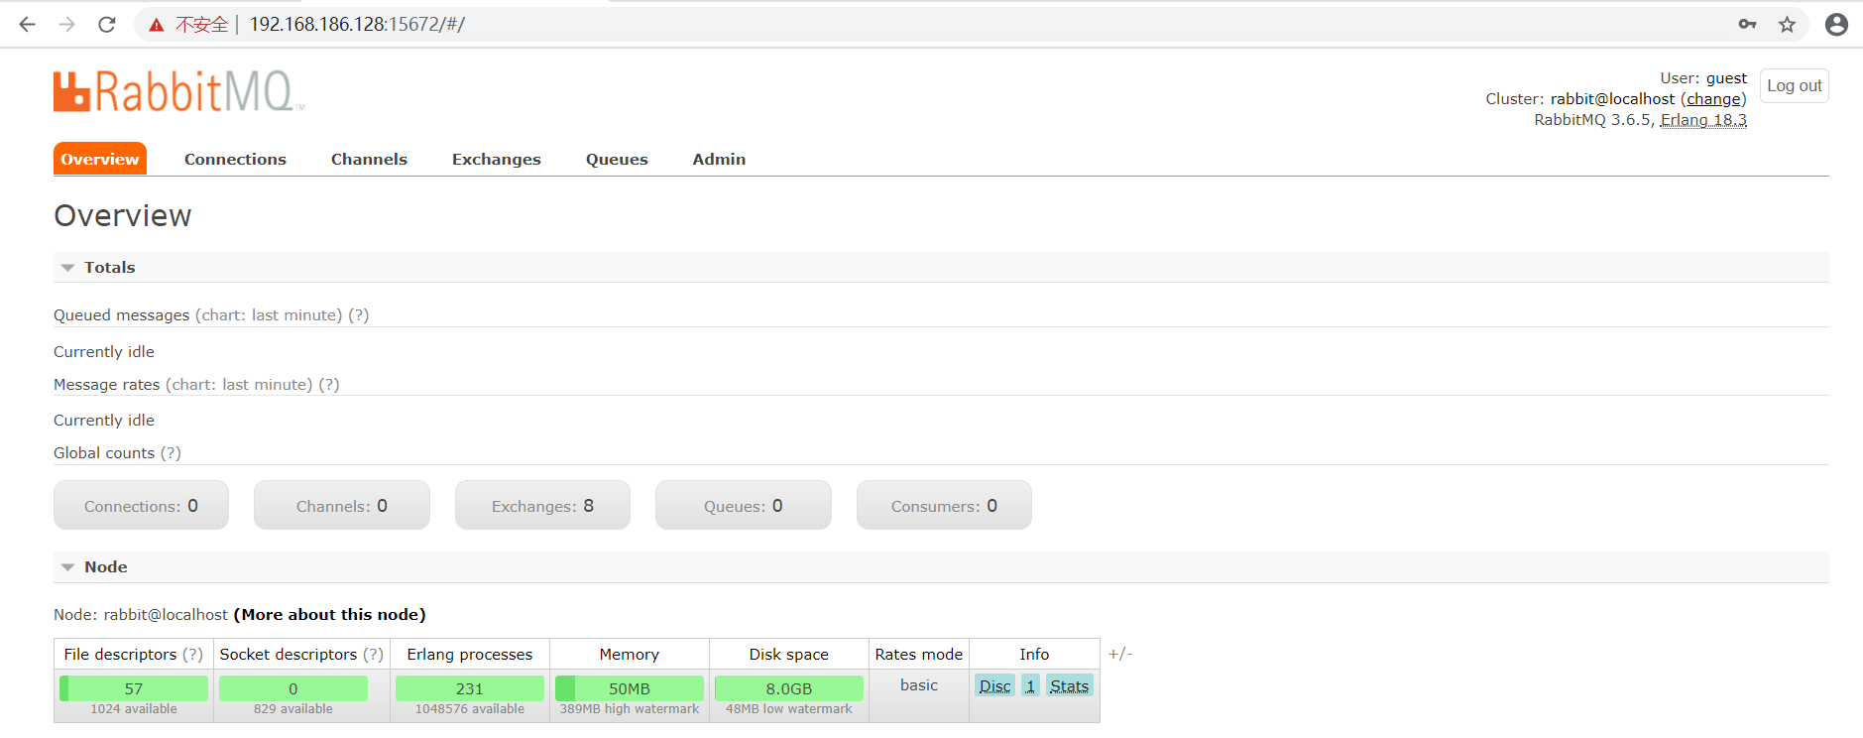Toggle node table columns with +/-
Viewport: 1863px width, 738px height.
[x=1120, y=654]
